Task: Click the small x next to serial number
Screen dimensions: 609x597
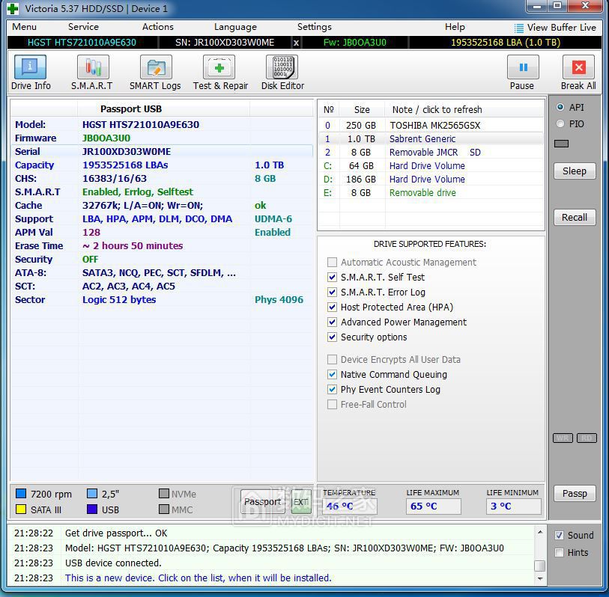Action: pos(296,43)
